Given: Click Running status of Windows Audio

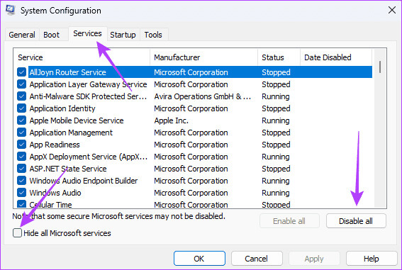Looking at the screenshot, I should (276, 193).
